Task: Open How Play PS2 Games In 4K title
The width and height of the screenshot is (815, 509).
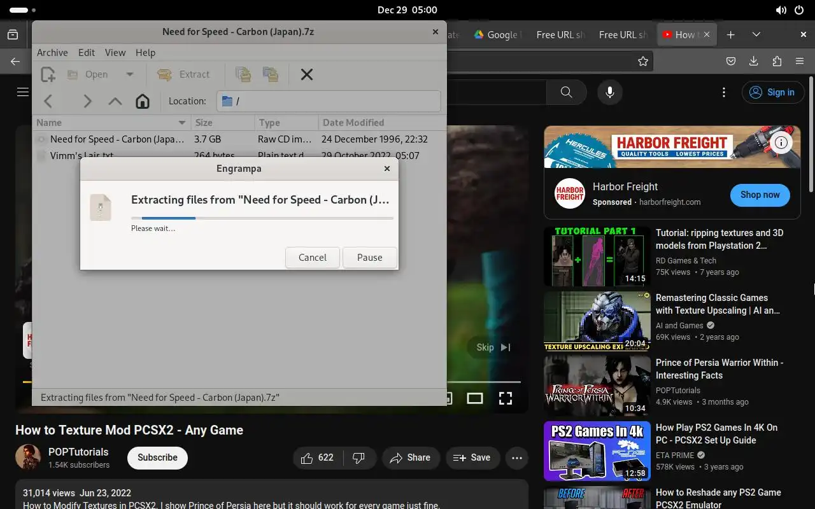Action: (716, 434)
